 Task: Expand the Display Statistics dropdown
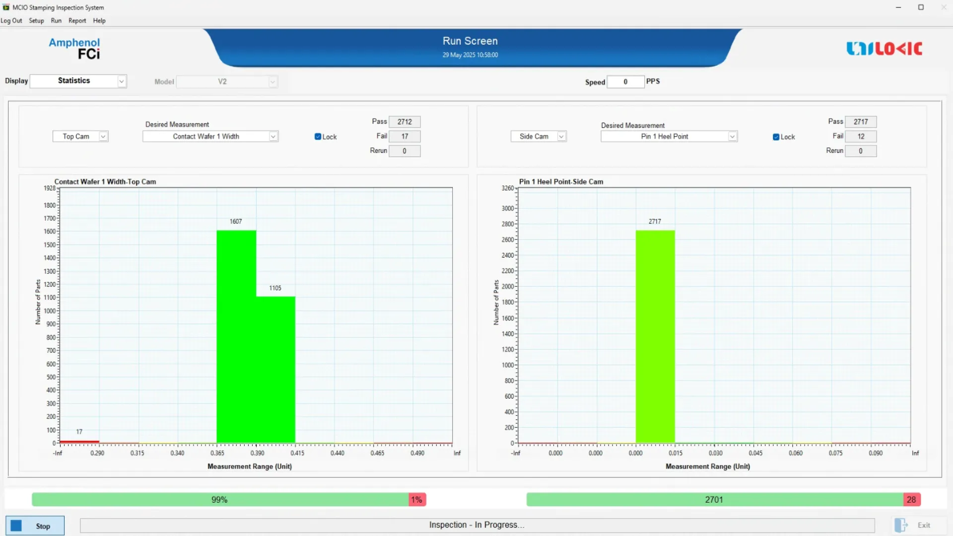tap(121, 81)
